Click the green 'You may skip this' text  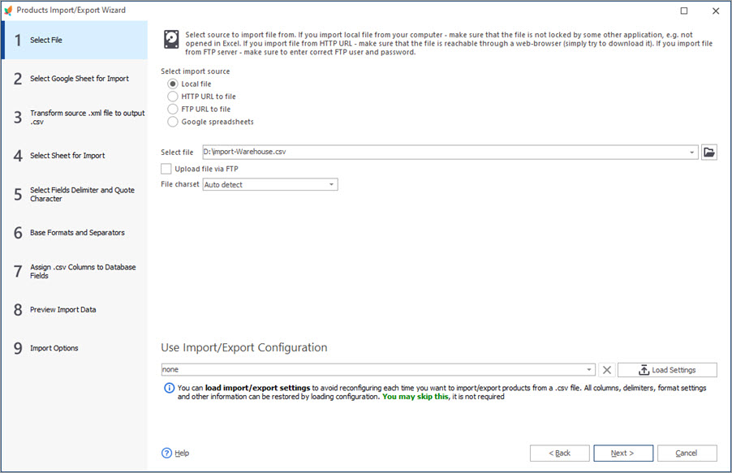coord(415,397)
